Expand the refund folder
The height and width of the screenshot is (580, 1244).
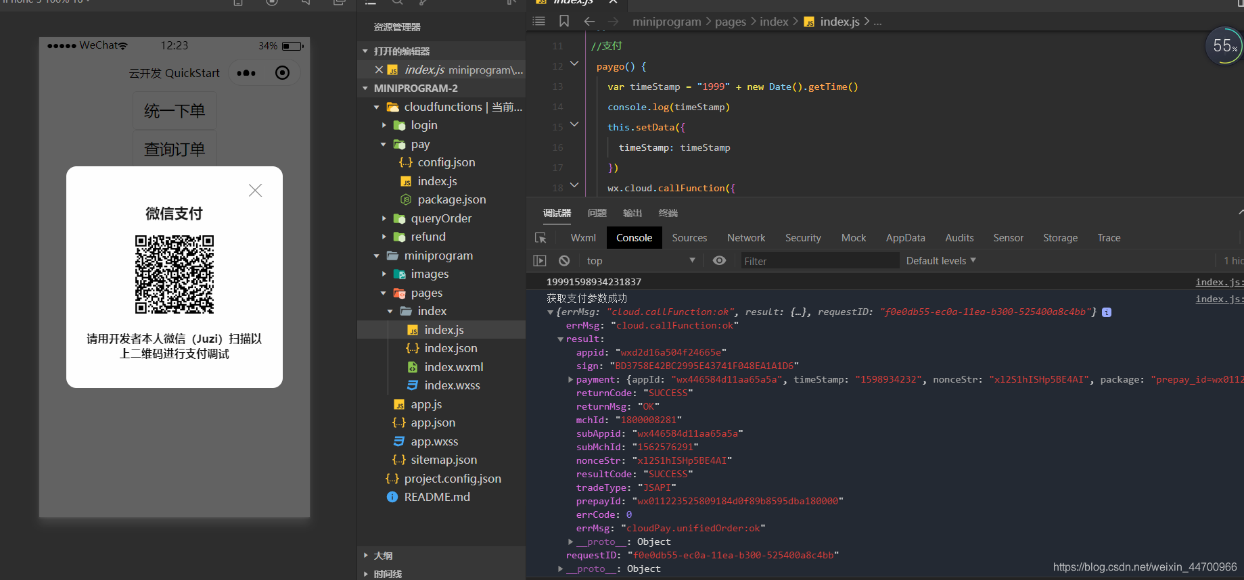384,237
